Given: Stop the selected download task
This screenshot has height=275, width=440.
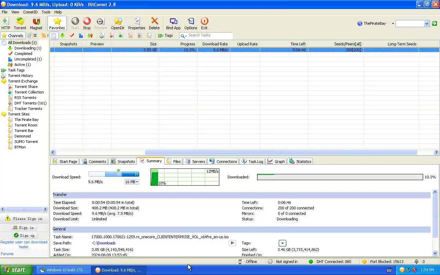Looking at the screenshot, I should pos(87,24).
